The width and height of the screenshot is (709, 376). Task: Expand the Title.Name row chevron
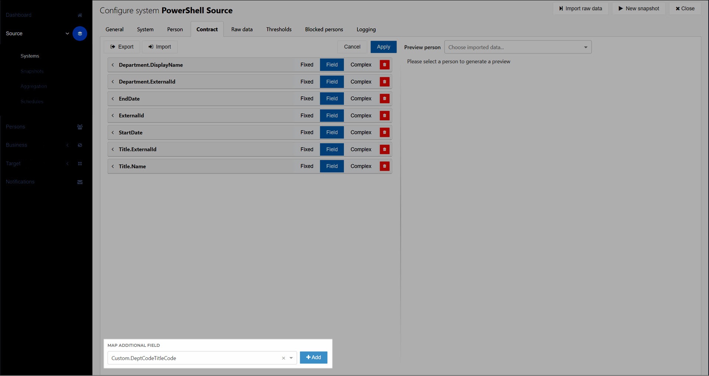(113, 166)
